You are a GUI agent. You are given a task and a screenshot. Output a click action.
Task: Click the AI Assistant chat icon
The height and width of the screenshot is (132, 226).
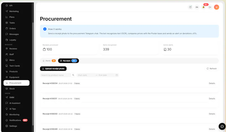pos(6,103)
